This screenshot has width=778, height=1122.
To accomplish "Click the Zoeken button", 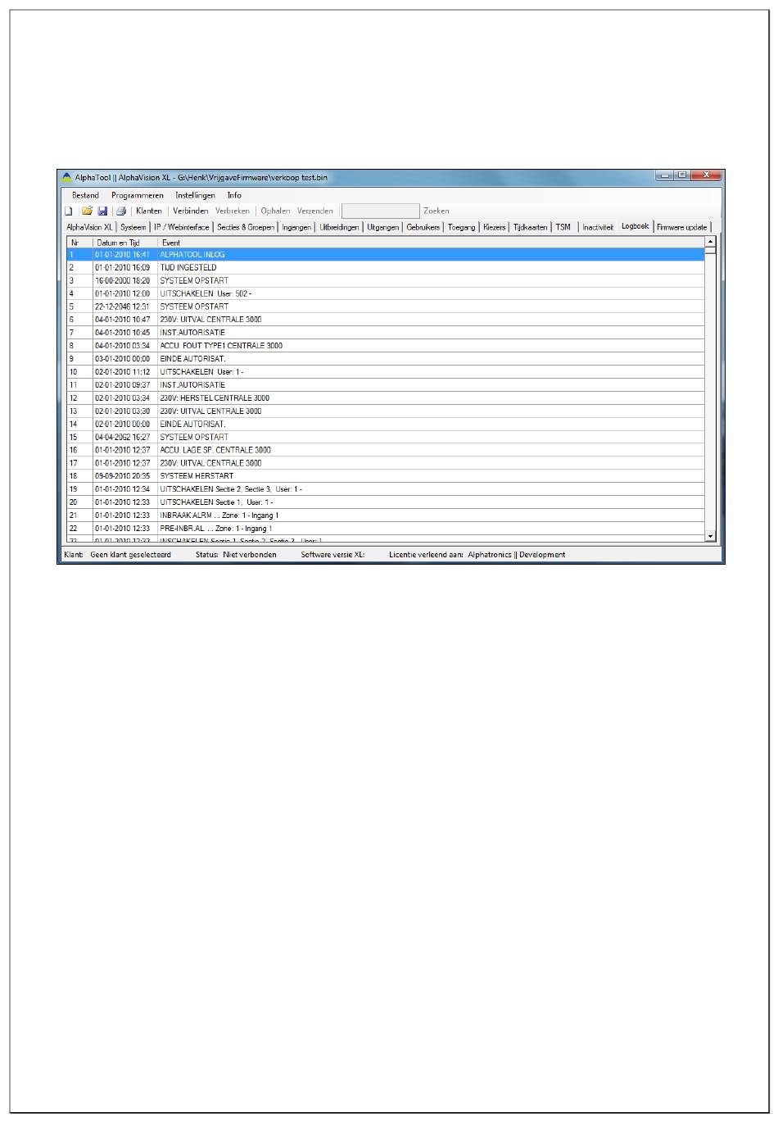I will pos(436,211).
